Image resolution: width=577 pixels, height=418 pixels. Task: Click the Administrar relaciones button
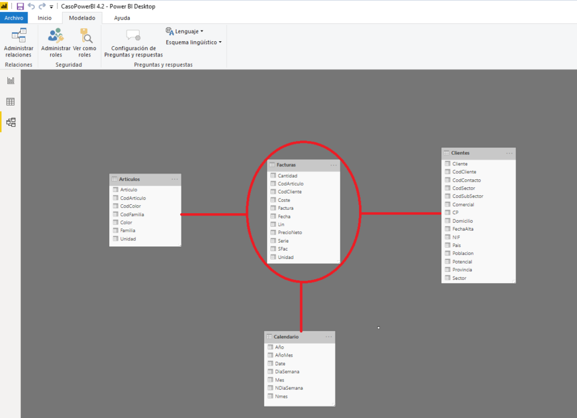(19, 42)
